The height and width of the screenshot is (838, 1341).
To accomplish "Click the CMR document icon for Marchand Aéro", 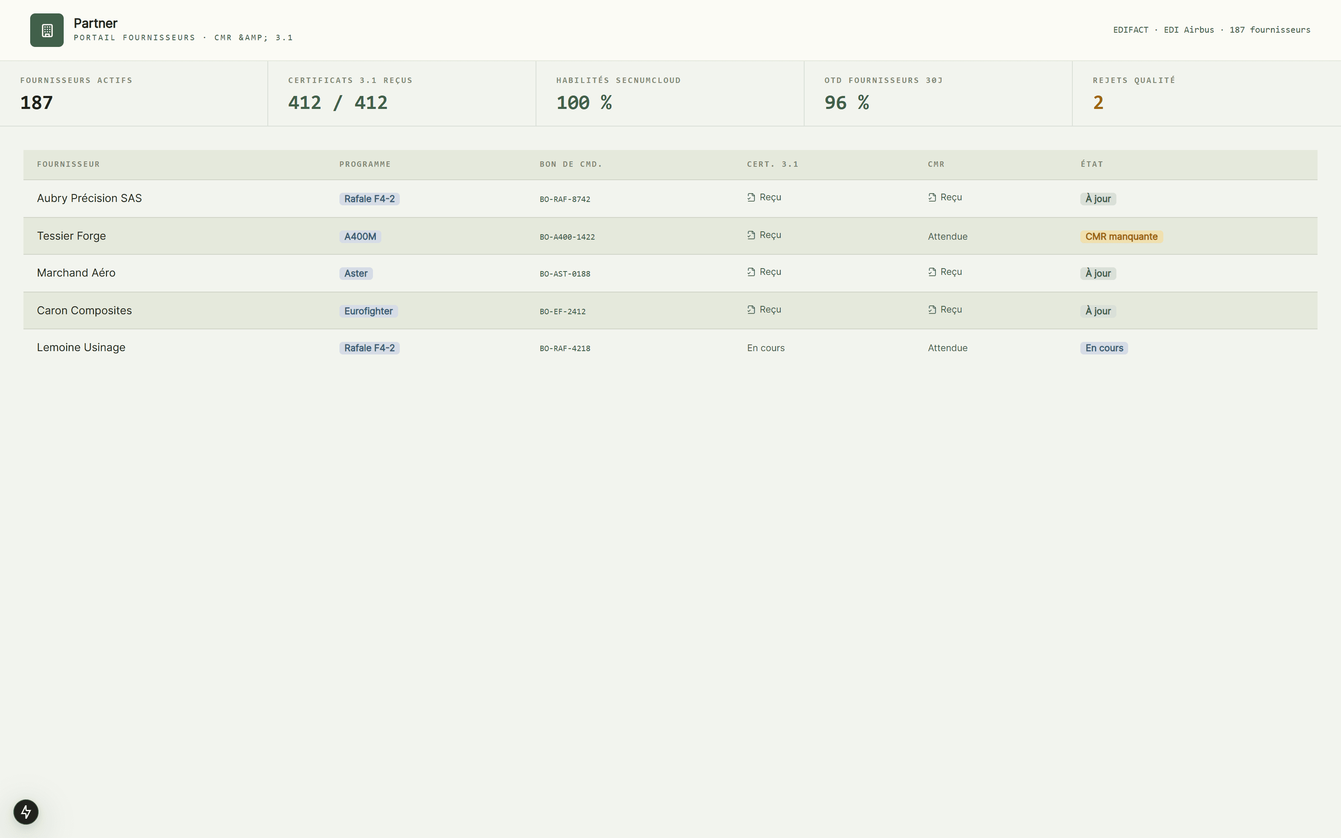I will [932, 272].
